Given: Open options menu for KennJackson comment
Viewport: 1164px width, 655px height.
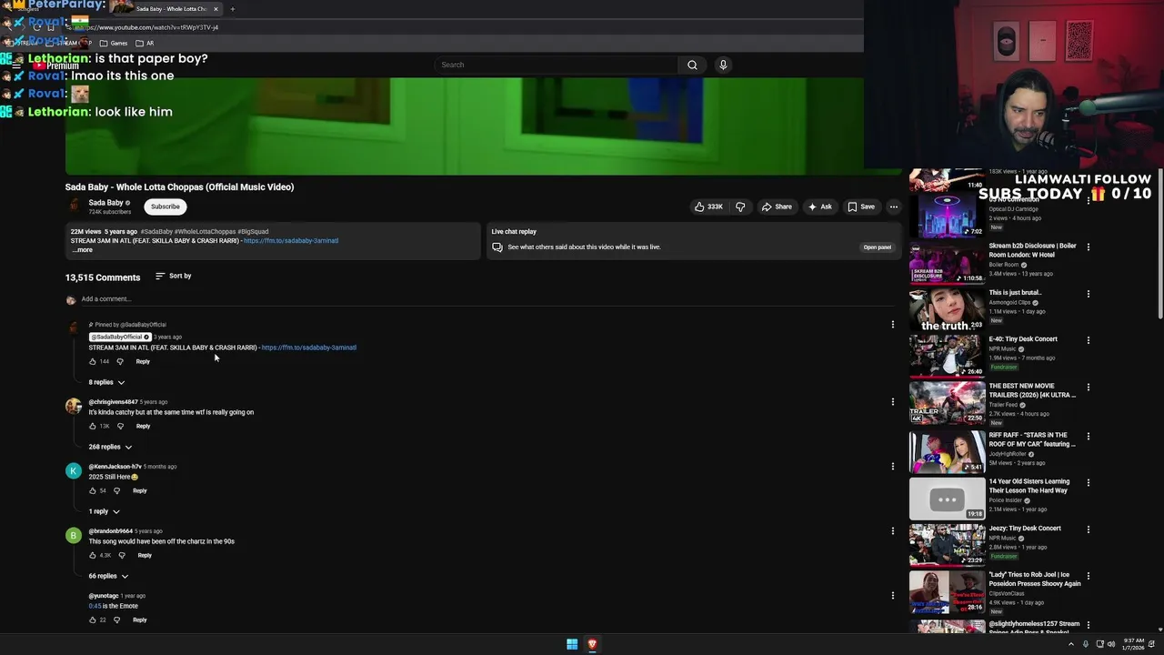Looking at the screenshot, I should (x=892, y=466).
